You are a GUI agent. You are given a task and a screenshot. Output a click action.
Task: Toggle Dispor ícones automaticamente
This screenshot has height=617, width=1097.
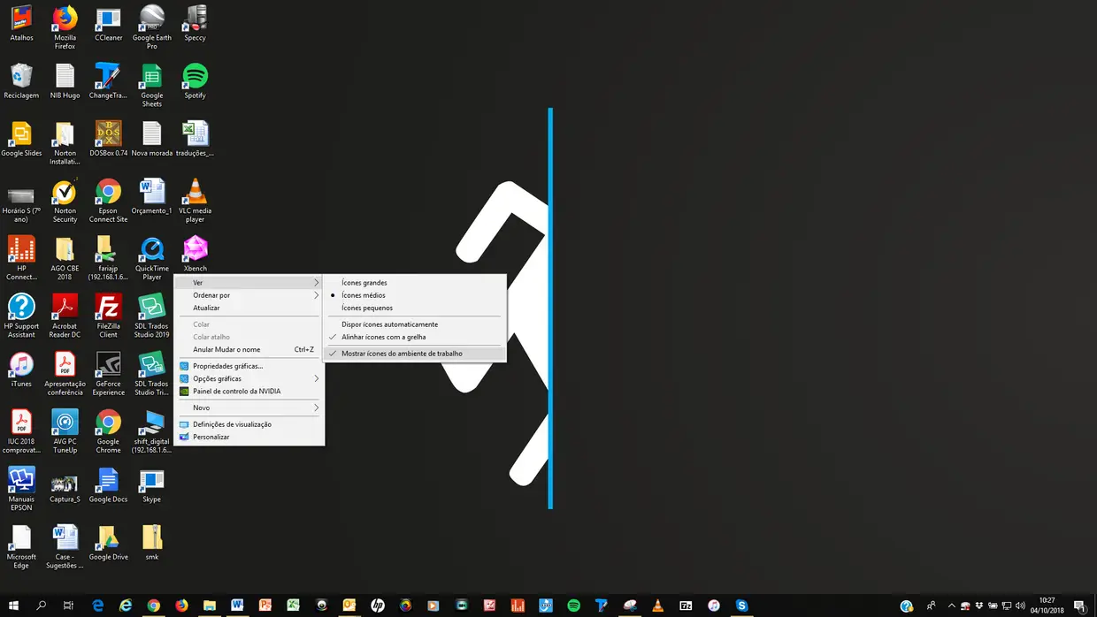click(x=415, y=324)
